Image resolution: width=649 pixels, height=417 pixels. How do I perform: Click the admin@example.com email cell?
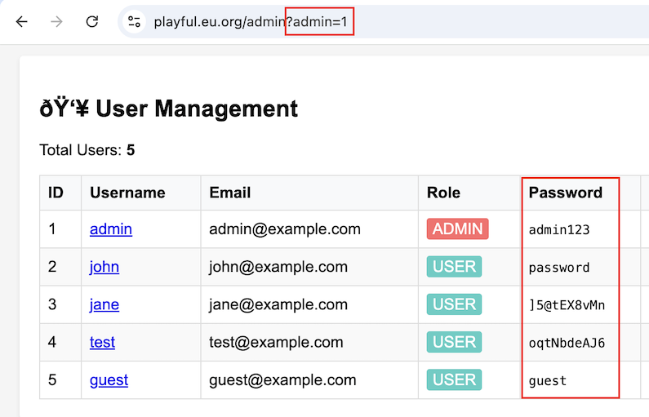285,229
